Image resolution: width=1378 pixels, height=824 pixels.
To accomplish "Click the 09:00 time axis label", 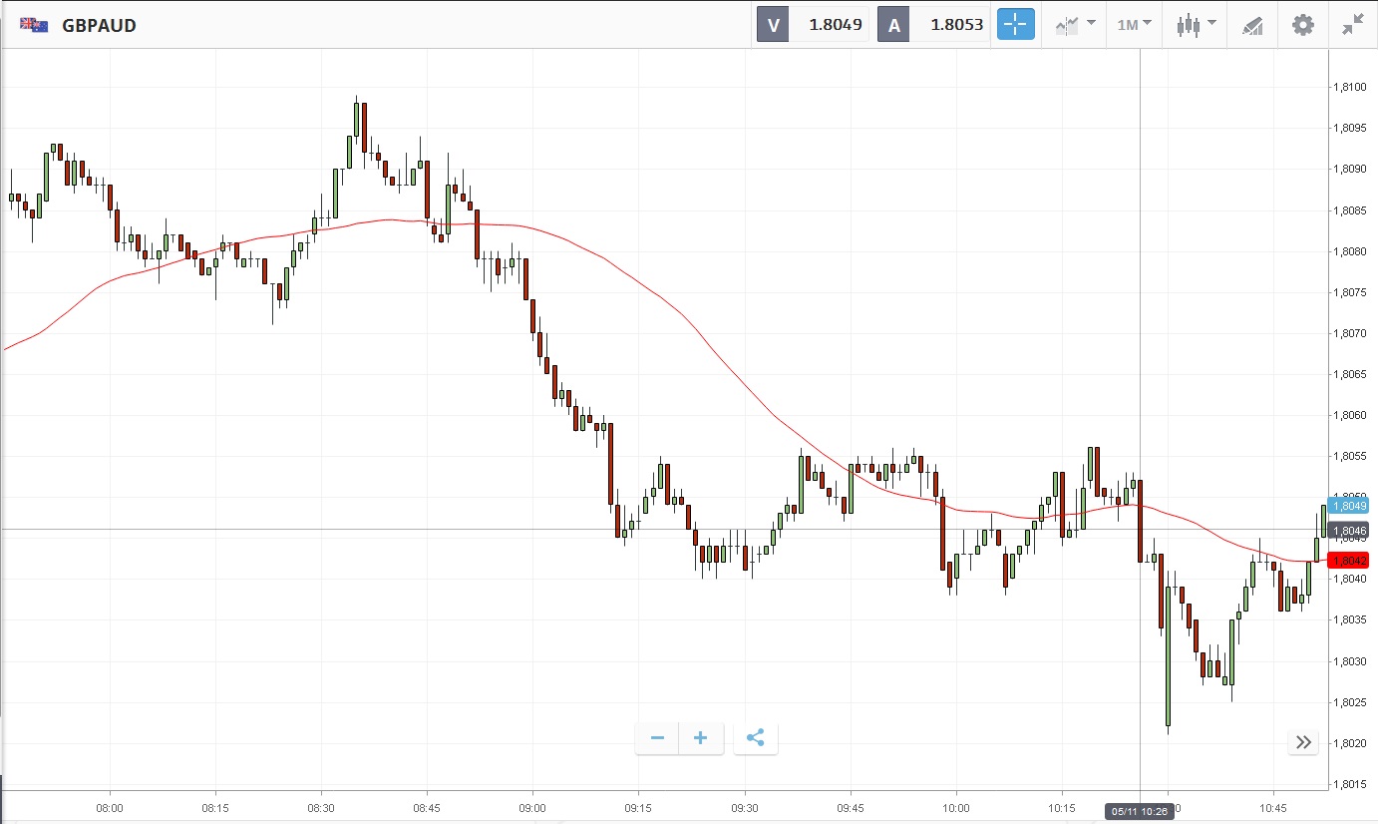I will click(532, 807).
